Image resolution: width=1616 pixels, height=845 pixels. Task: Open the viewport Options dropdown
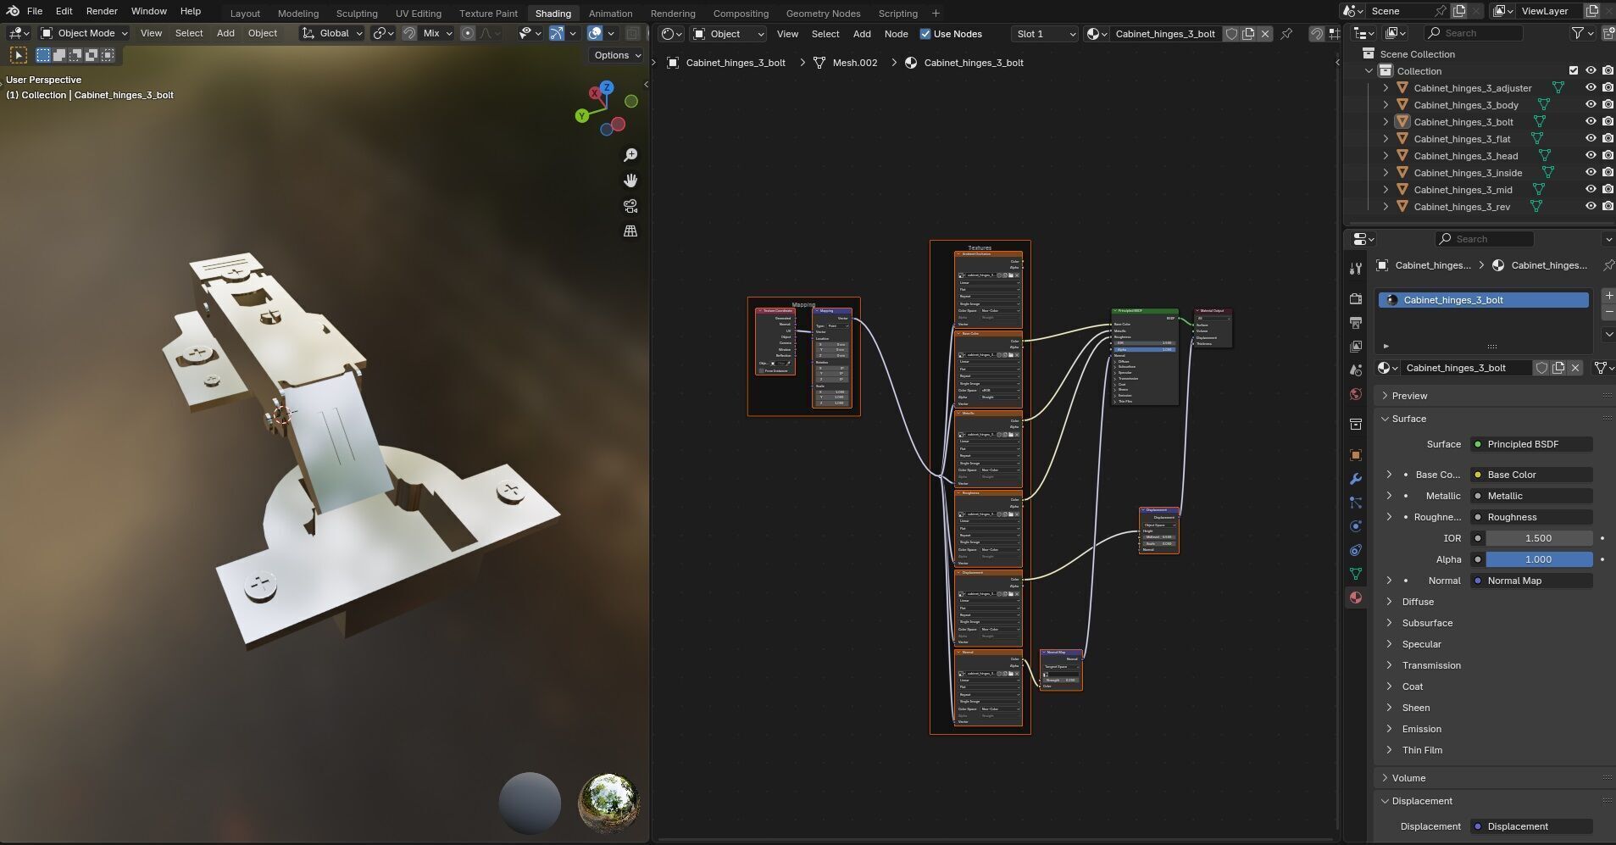coord(616,55)
